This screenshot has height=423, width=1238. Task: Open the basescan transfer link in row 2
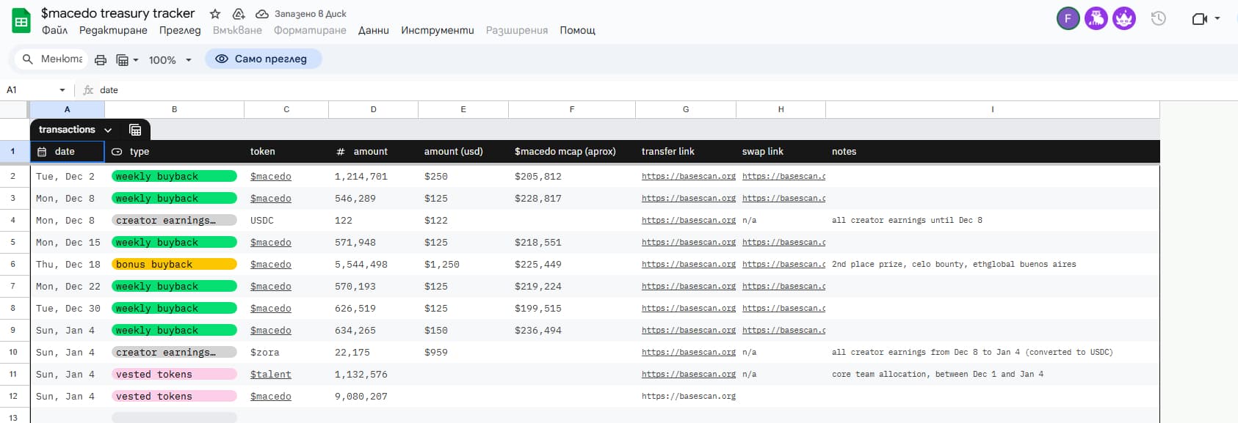(688, 177)
